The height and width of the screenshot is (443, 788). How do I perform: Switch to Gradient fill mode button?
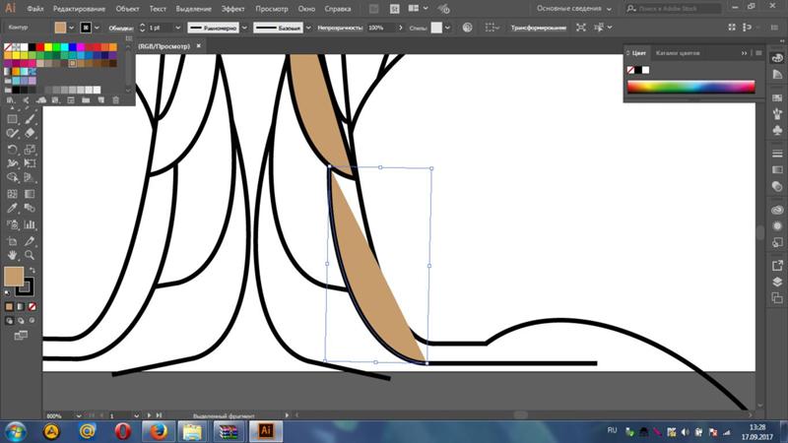(22, 306)
